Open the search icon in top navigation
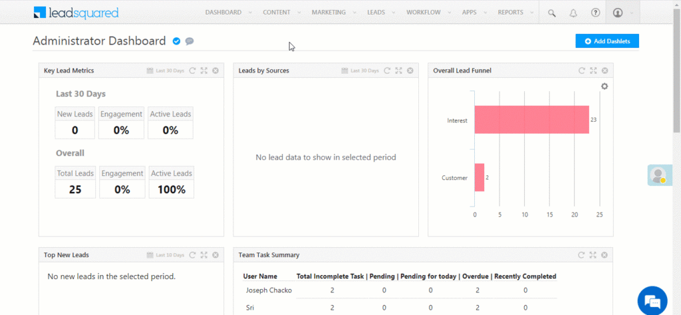Viewport: 681px width, 315px height. [x=551, y=13]
